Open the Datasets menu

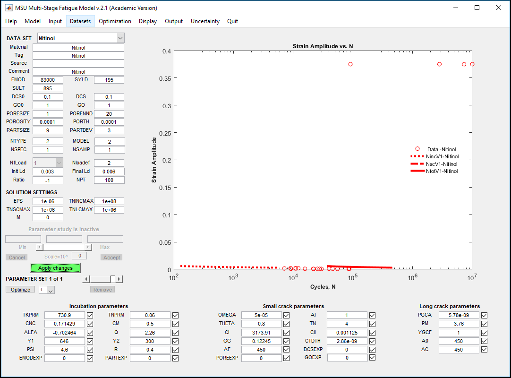click(80, 21)
